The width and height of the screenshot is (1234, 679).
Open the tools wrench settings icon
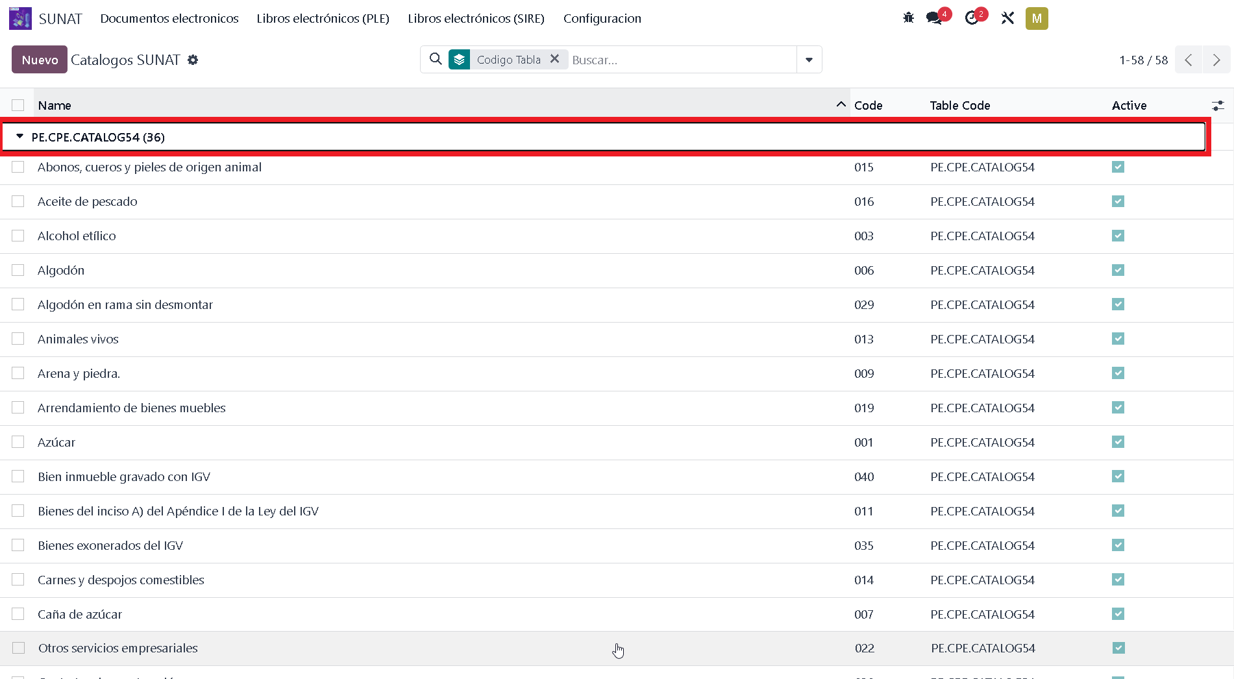coord(1007,18)
